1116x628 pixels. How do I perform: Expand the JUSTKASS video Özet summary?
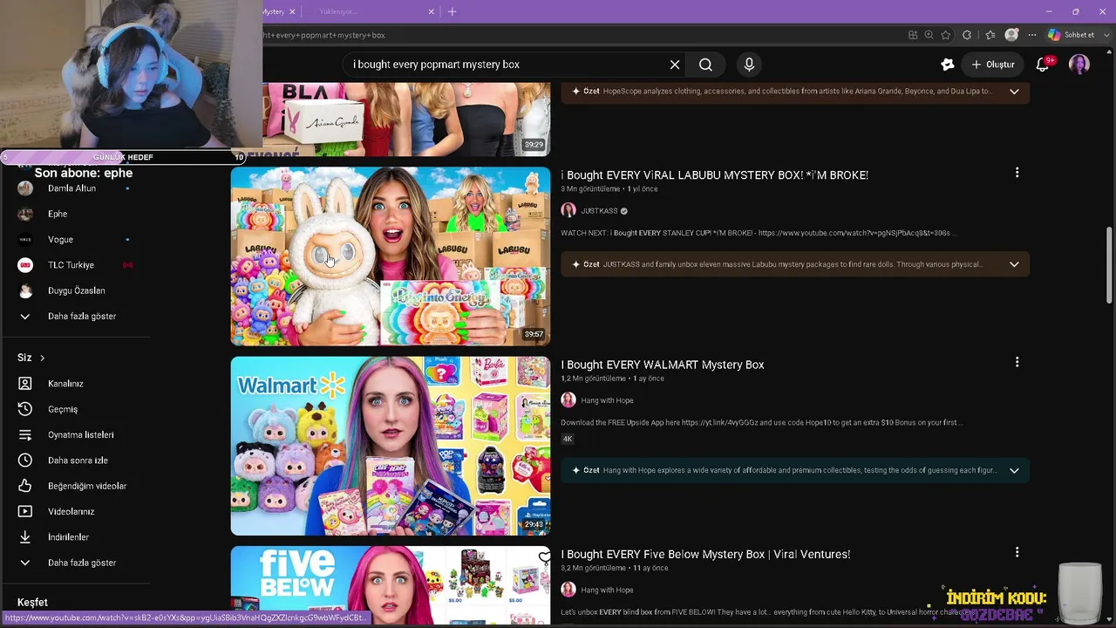pyautogui.click(x=1014, y=264)
